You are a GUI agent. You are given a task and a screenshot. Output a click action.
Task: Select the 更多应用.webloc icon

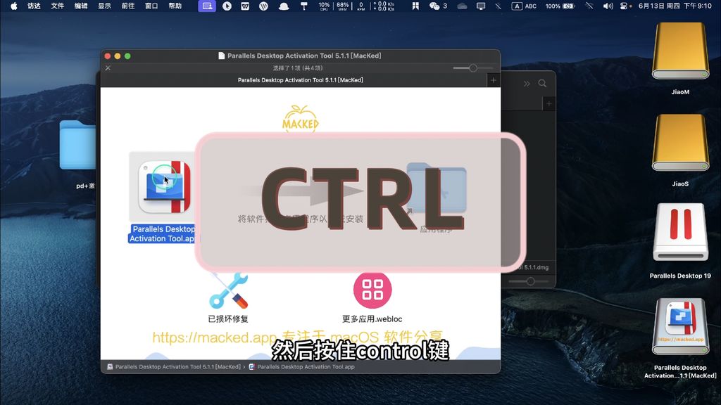[x=372, y=290]
